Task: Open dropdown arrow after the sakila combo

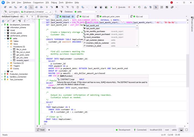Action: tap(100, 12)
